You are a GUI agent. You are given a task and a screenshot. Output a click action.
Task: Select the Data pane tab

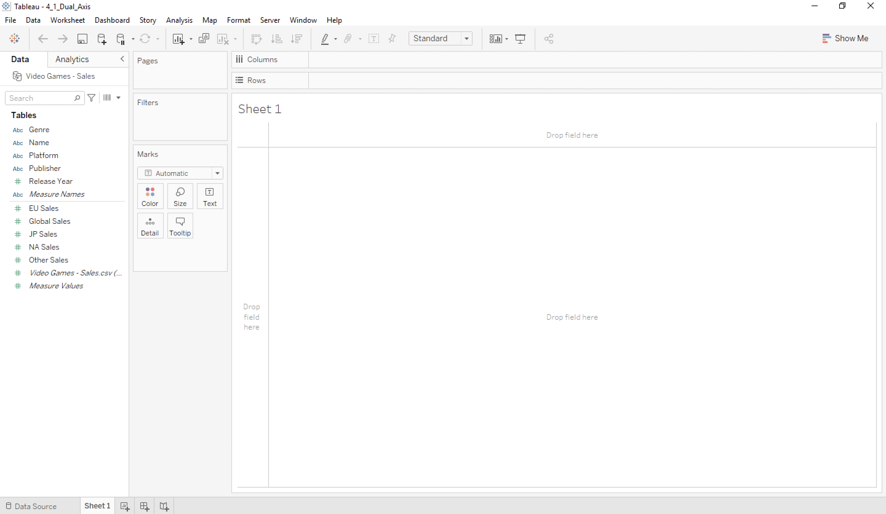point(20,59)
